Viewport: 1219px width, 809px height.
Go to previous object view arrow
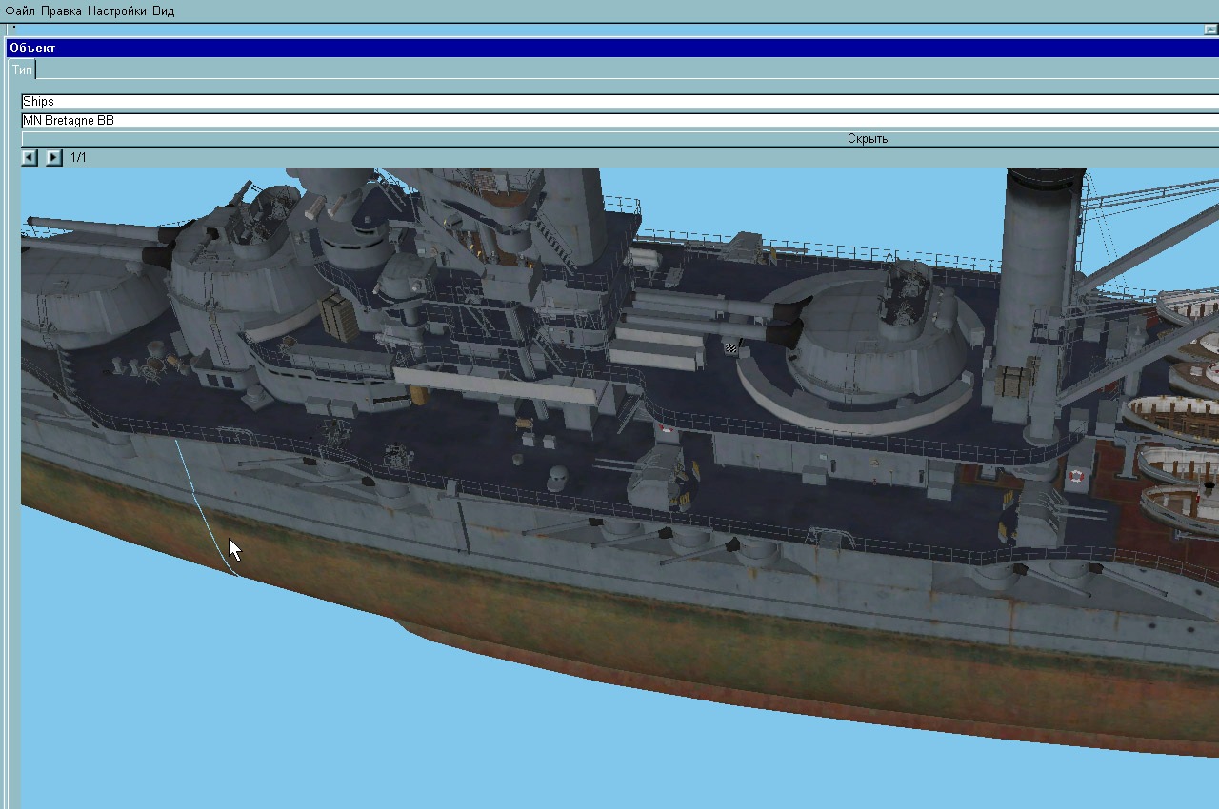(x=30, y=157)
